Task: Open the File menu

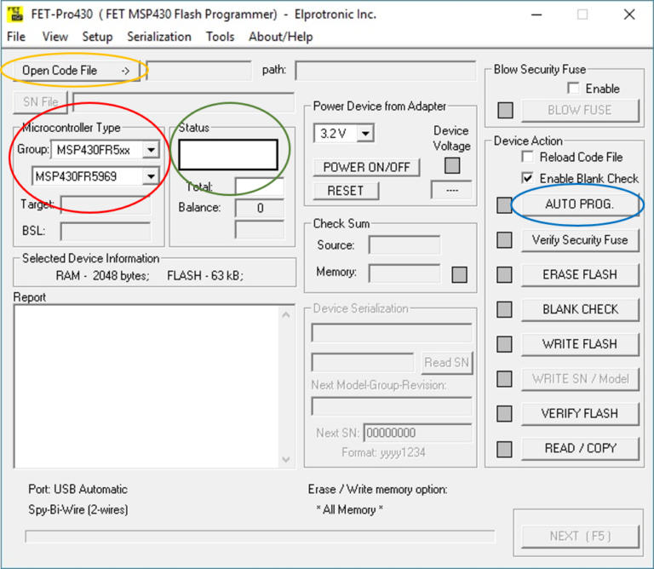Action: (16, 37)
